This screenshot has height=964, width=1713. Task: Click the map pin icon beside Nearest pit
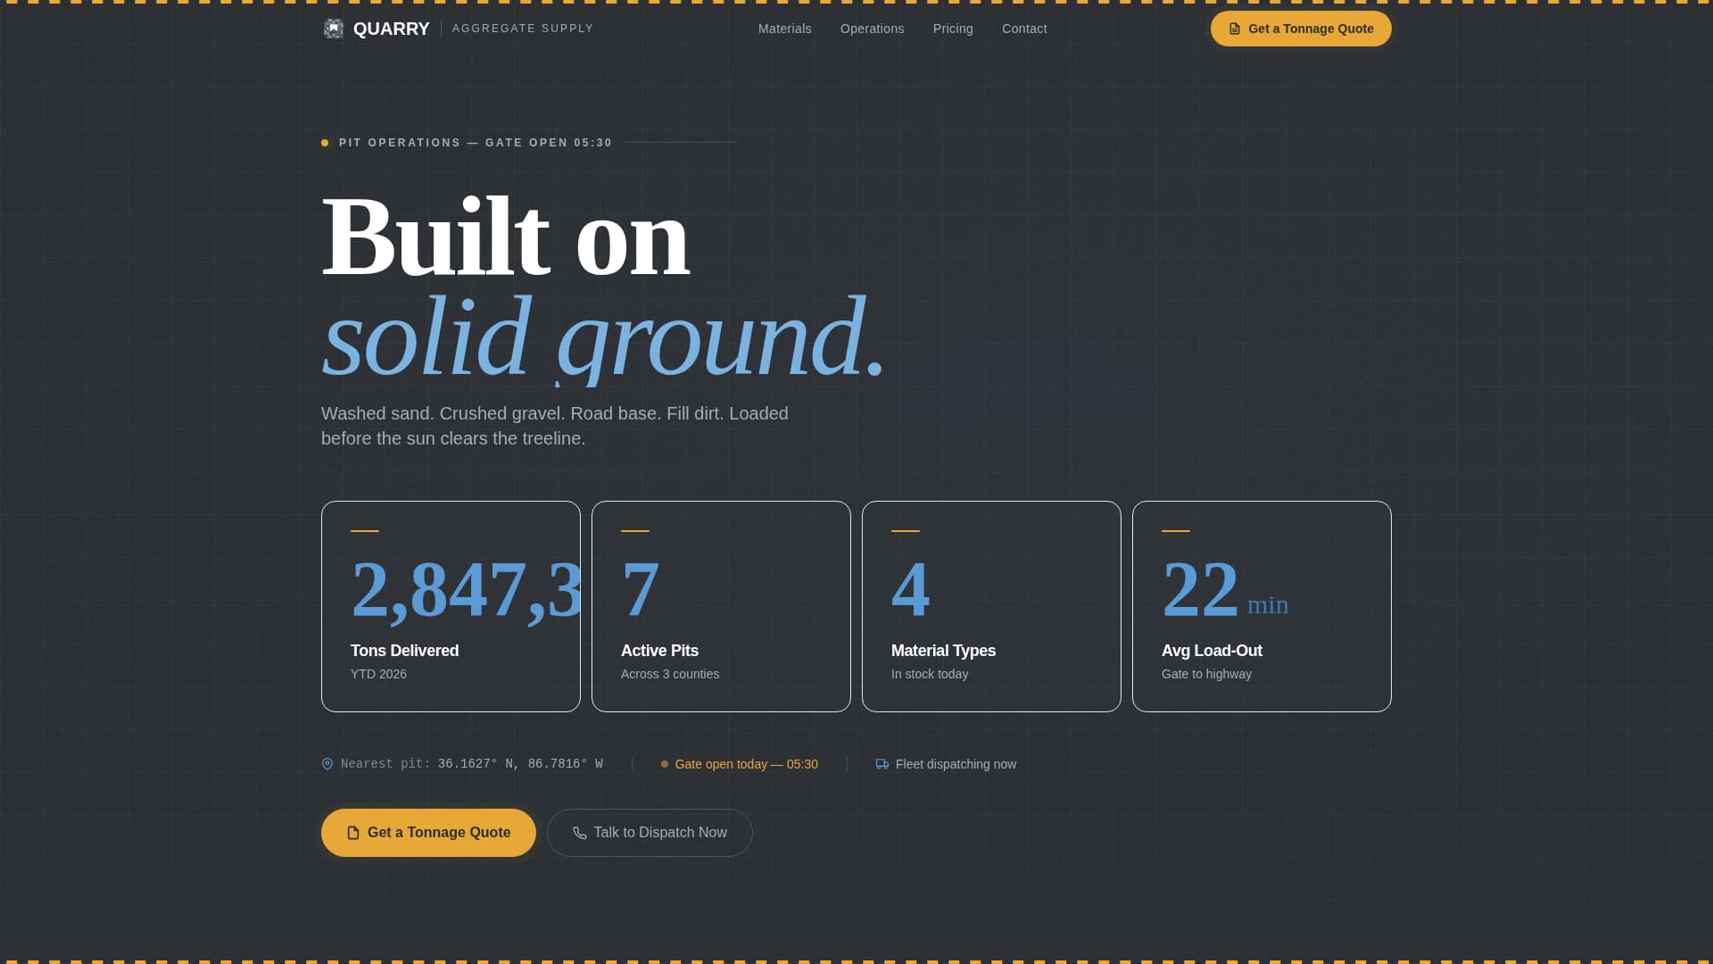point(327,764)
